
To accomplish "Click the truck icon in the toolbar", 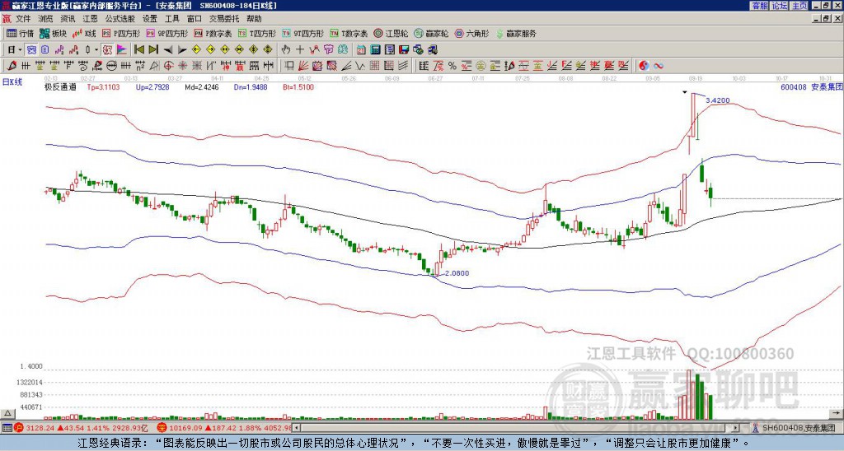I will point(432,49).
